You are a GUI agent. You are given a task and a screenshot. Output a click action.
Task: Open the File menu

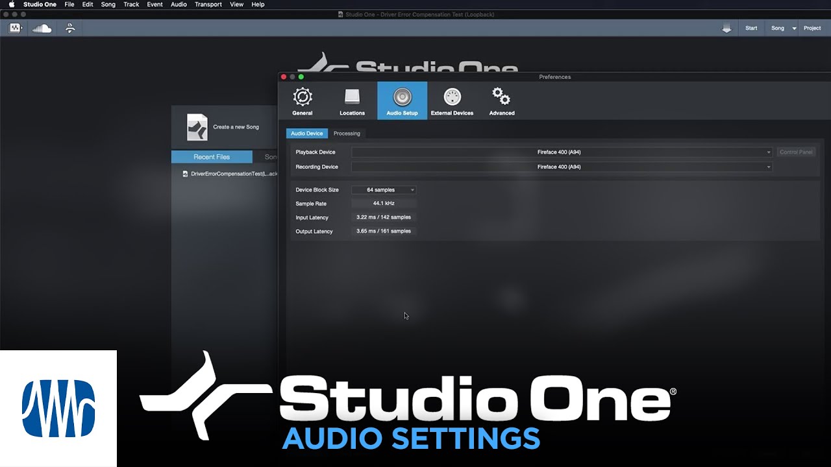coord(69,5)
